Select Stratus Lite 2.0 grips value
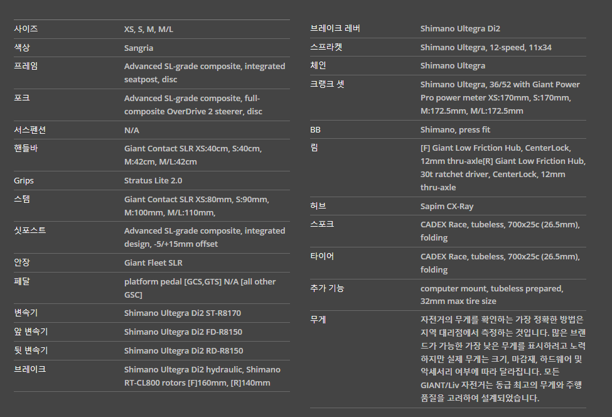 pyautogui.click(x=153, y=181)
